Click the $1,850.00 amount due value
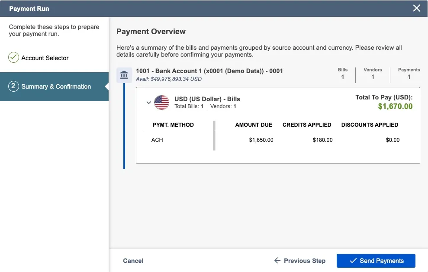 pyautogui.click(x=261, y=140)
